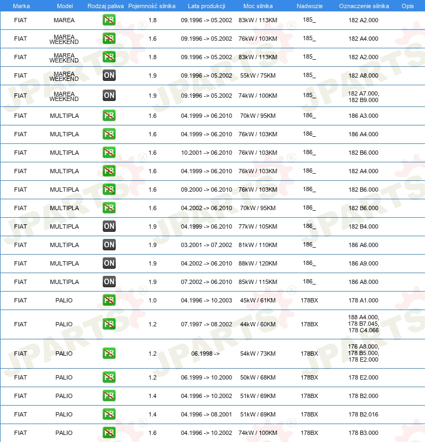The height and width of the screenshot is (442, 425).
Task: Click production years 03.2001 -> 07.2002
Action: click(207, 245)
